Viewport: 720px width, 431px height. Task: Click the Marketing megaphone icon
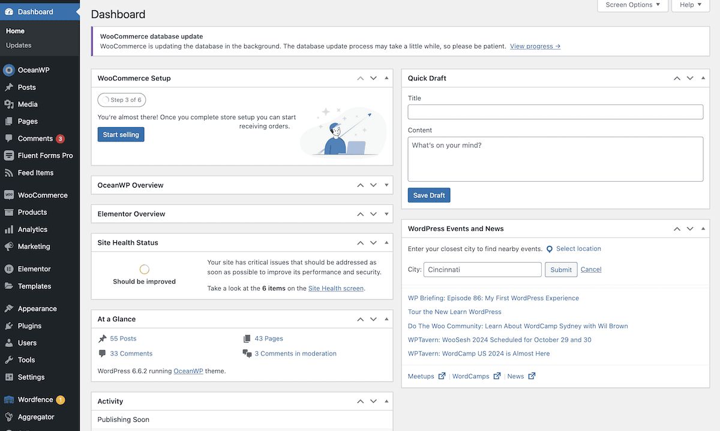click(x=9, y=246)
